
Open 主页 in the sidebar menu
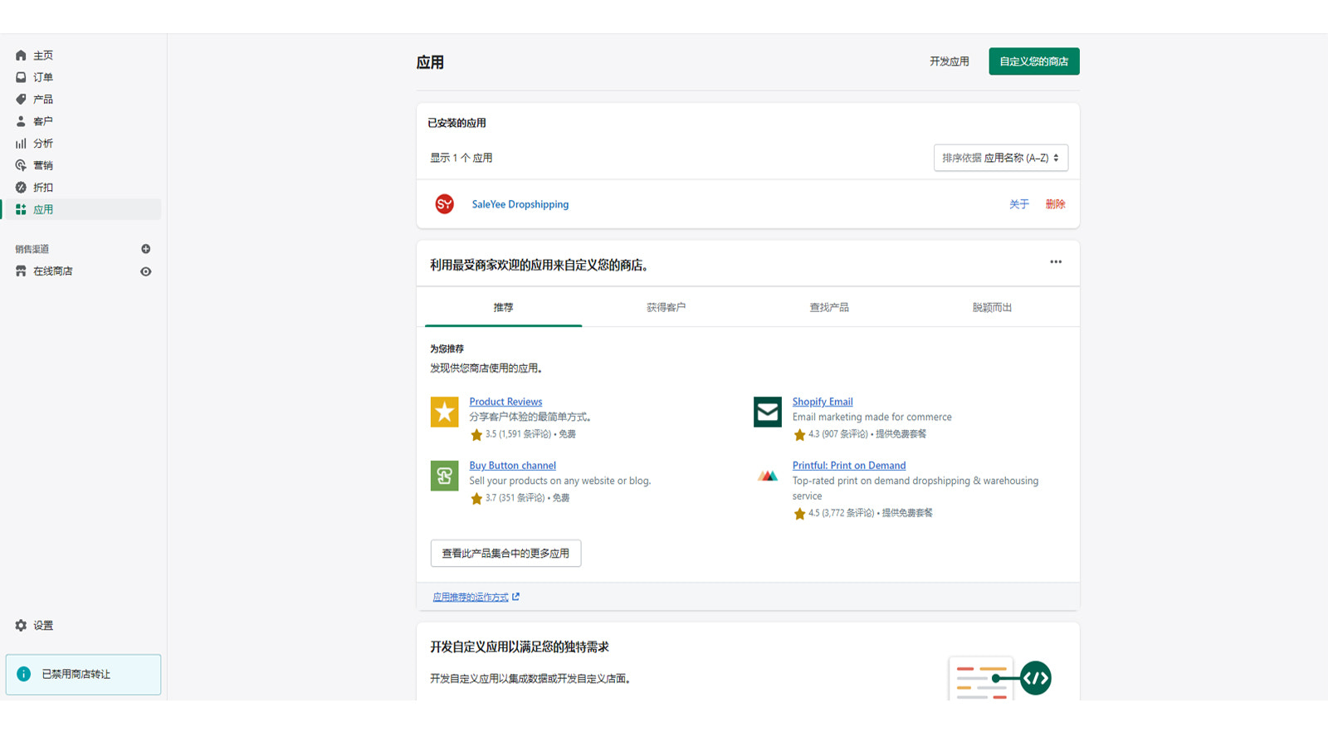click(43, 56)
